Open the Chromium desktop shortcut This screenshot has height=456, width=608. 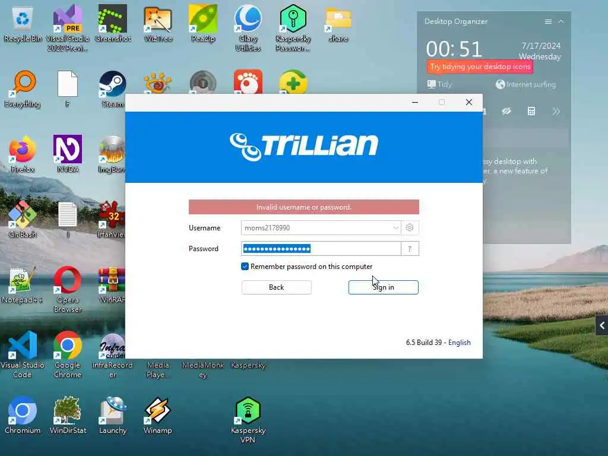(x=23, y=415)
